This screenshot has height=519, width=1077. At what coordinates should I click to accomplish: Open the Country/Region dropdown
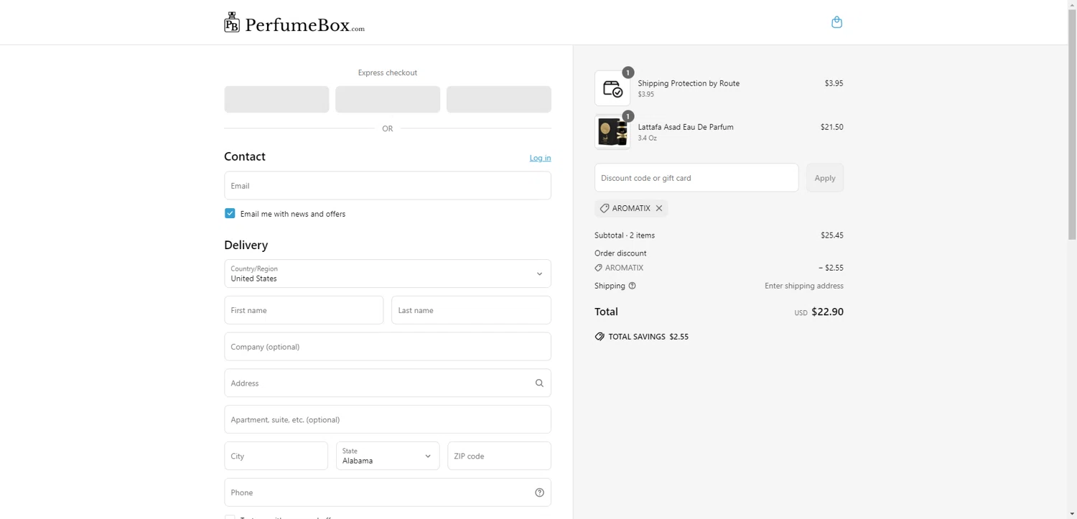tap(388, 273)
